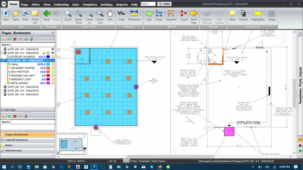Collapse the highlighted SUITE 108 page node

[2, 61]
